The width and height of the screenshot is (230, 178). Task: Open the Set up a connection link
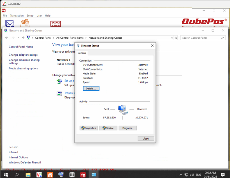coord(69,81)
